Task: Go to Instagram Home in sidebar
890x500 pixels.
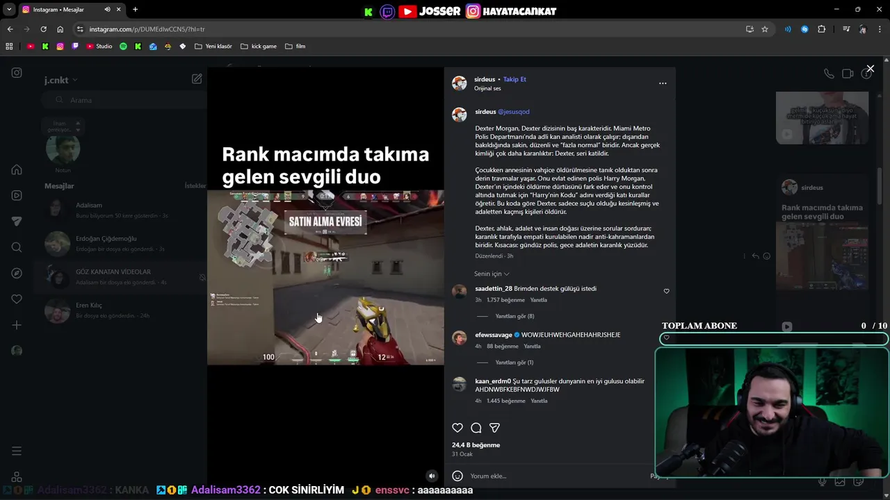Action: (x=17, y=169)
